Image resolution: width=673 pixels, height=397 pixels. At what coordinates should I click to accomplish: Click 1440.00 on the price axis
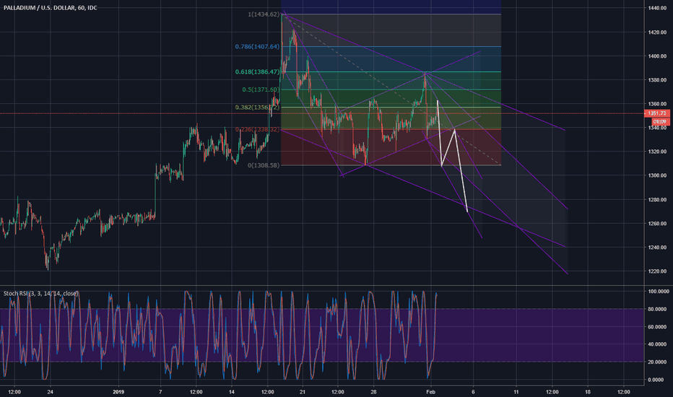tap(657, 8)
